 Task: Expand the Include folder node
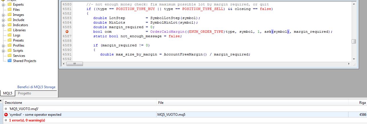click(3, 20)
